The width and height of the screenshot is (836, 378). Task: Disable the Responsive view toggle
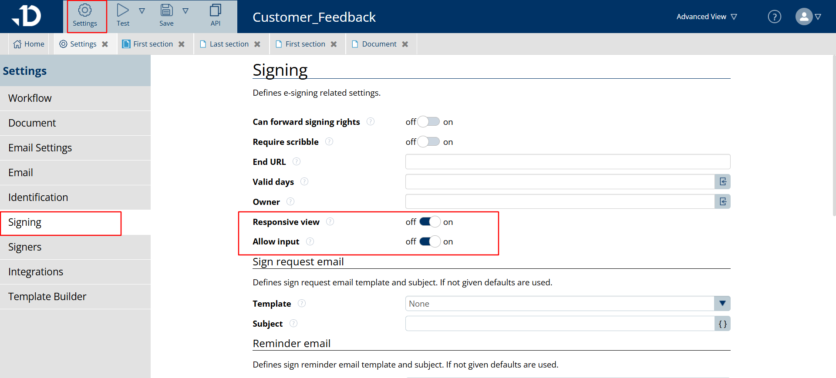click(430, 222)
